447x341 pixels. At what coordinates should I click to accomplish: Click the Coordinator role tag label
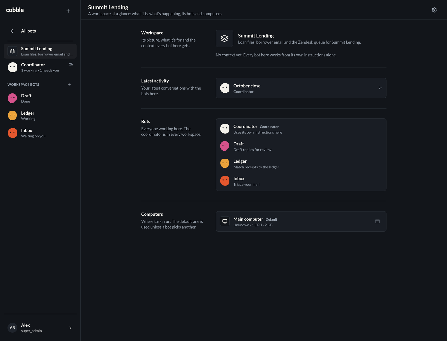pos(269,127)
